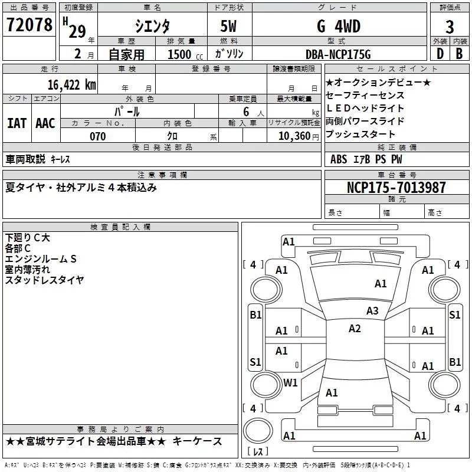Click the 注意事項欄 notes text

point(81,188)
